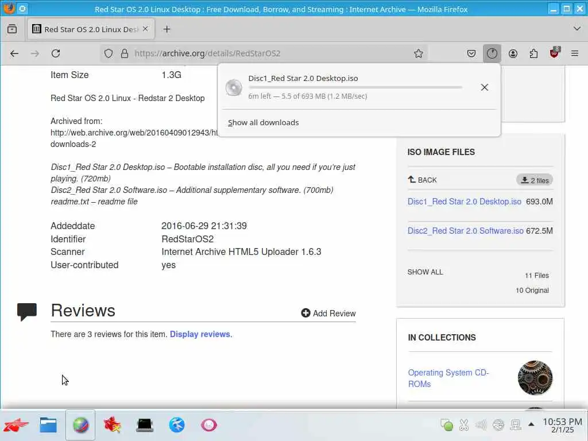Click the globe browser taskbar icon
This screenshot has width=588, height=441.
point(80,425)
